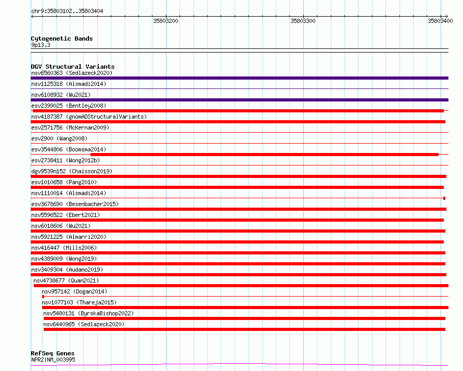Click the purple bar under nsv6560363
The image size is (463, 371).
(239, 78)
